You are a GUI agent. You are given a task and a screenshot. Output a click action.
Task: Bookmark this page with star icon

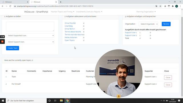160,6
